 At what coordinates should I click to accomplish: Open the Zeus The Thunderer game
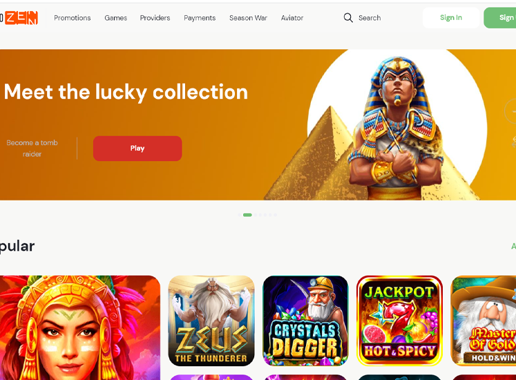click(211, 321)
